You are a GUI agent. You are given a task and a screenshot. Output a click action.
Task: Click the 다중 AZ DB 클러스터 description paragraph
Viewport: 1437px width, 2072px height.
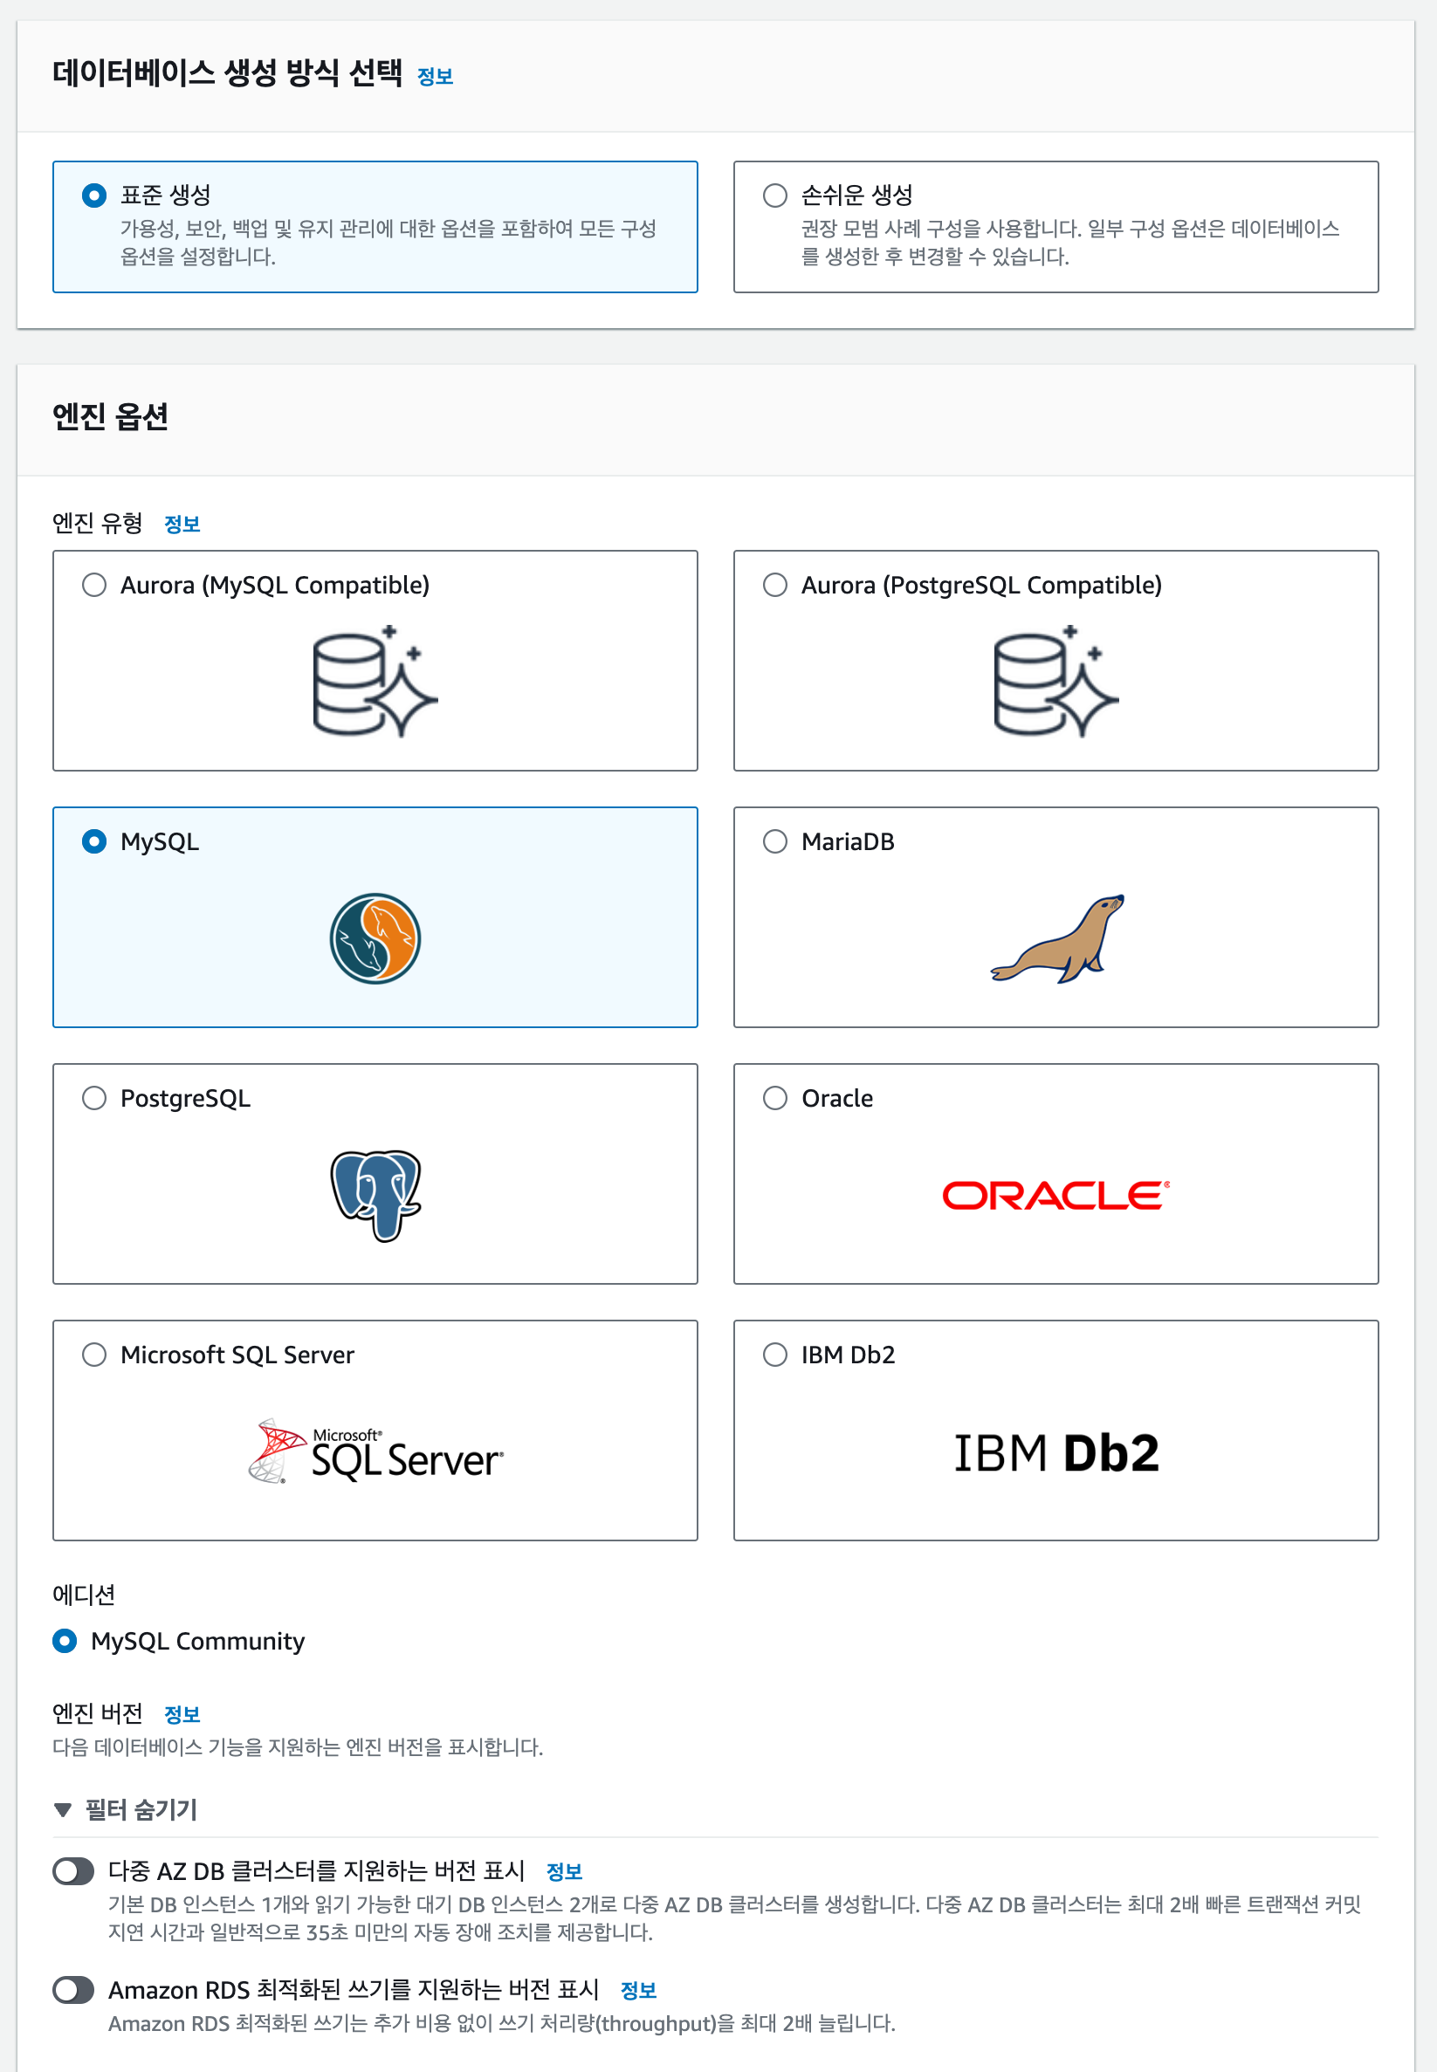(x=734, y=1918)
